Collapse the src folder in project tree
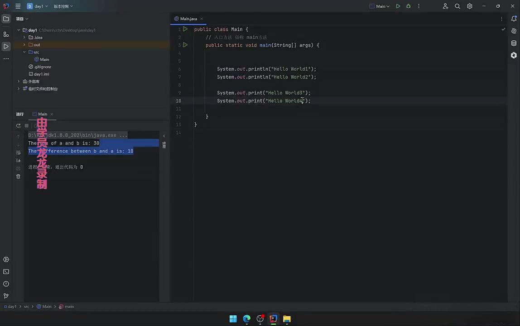Image resolution: width=520 pixels, height=326 pixels. 24,52
